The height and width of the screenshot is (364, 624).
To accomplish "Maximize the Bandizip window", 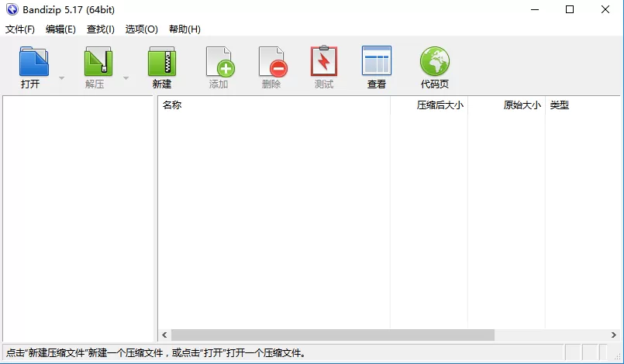I will [570, 9].
